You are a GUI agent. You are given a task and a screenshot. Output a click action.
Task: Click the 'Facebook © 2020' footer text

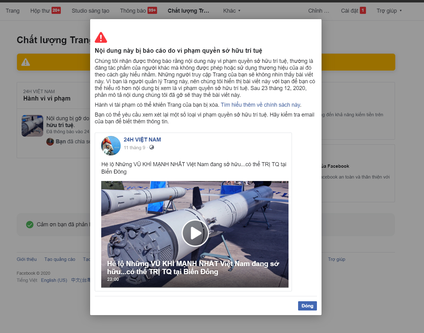point(33,273)
